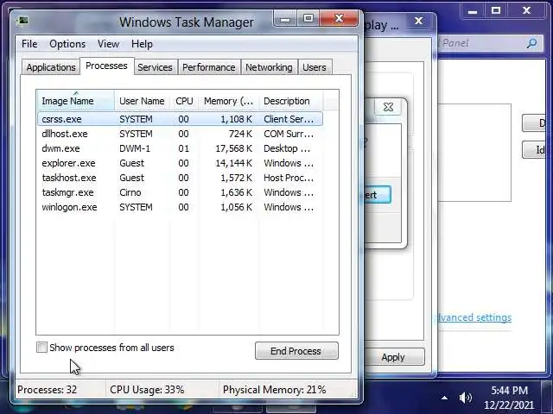Click the End Process button

pyautogui.click(x=296, y=351)
